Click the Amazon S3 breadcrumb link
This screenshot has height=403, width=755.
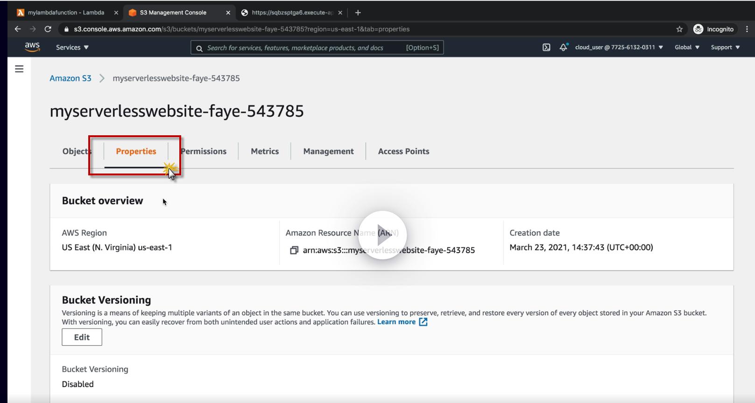71,78
